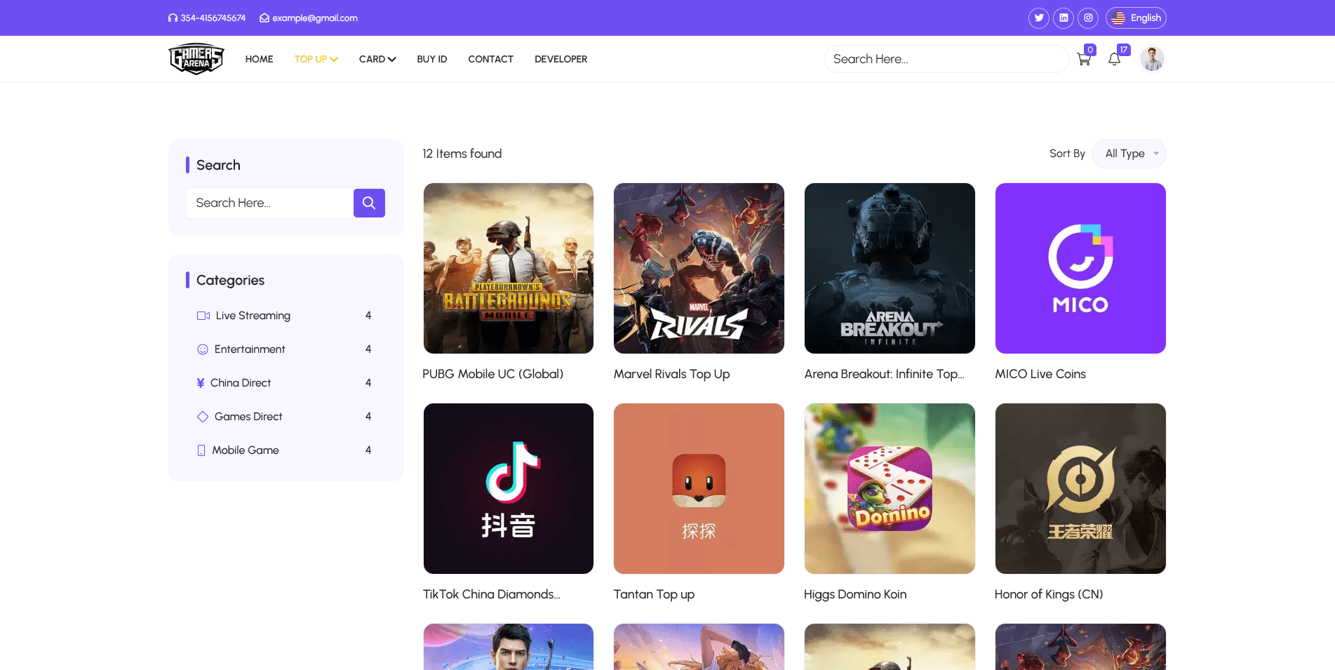Open the Twitter social icon in header
Screen dimensions: 1335x670
click(x=1039, y=18)
